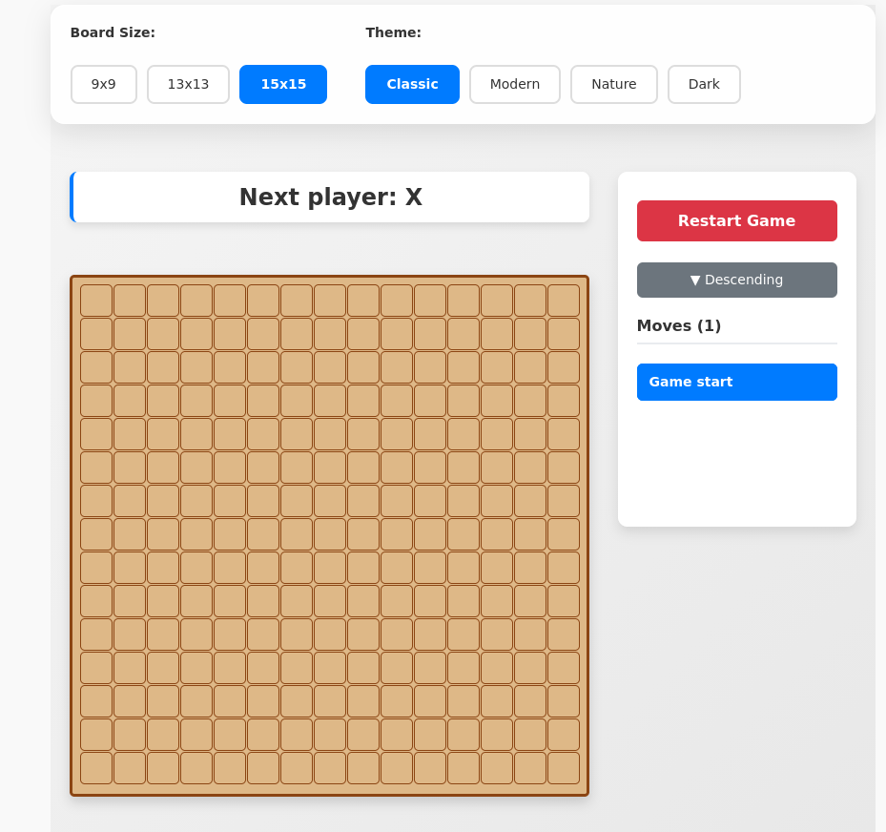Enable the Dark theme
The image size is (886, 832).
pos(704,84)
